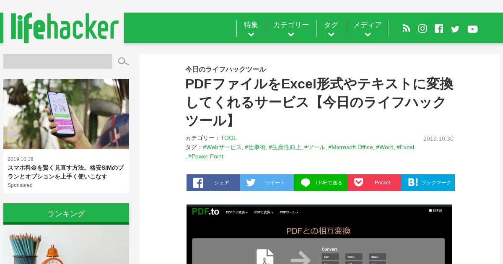Viewport: 503px width, 264px height.
Task: Click the ツイート share button
Action: point(267,183)
